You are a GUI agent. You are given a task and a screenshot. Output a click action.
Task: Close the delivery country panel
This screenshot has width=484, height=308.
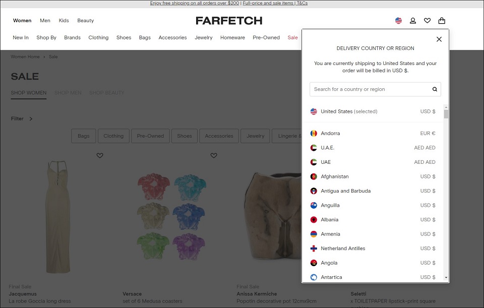(439, 39)
